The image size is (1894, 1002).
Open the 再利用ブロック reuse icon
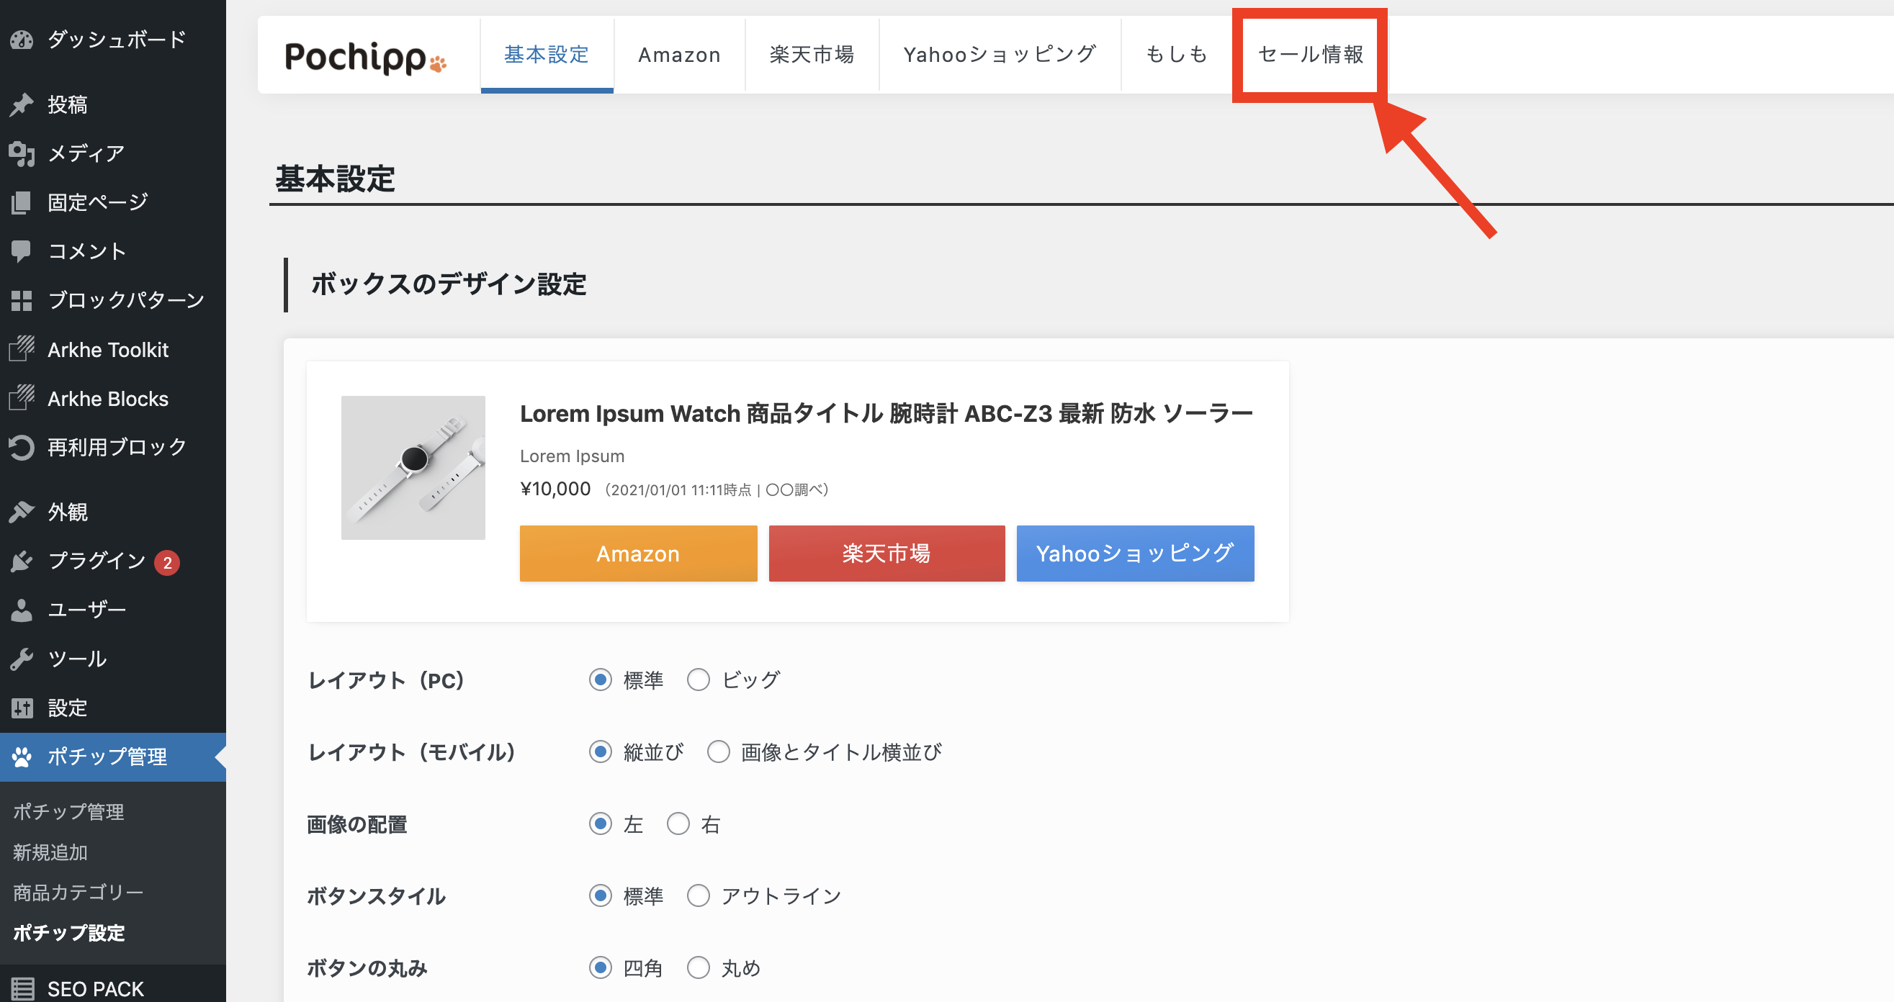click(22, 447)
